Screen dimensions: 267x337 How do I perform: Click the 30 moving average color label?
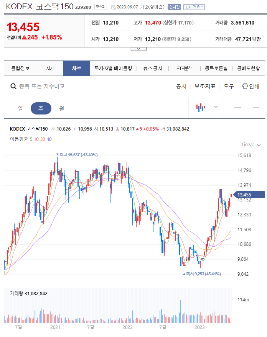click(43, 139)
